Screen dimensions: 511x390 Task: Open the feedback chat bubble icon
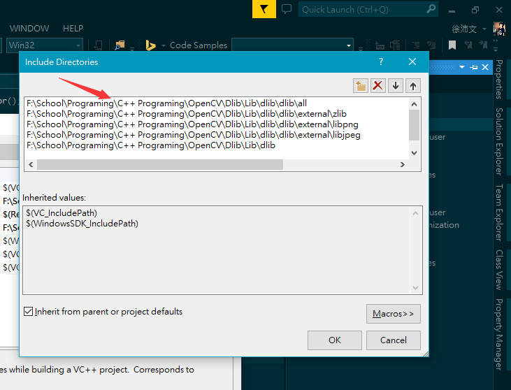coord(287,9)
